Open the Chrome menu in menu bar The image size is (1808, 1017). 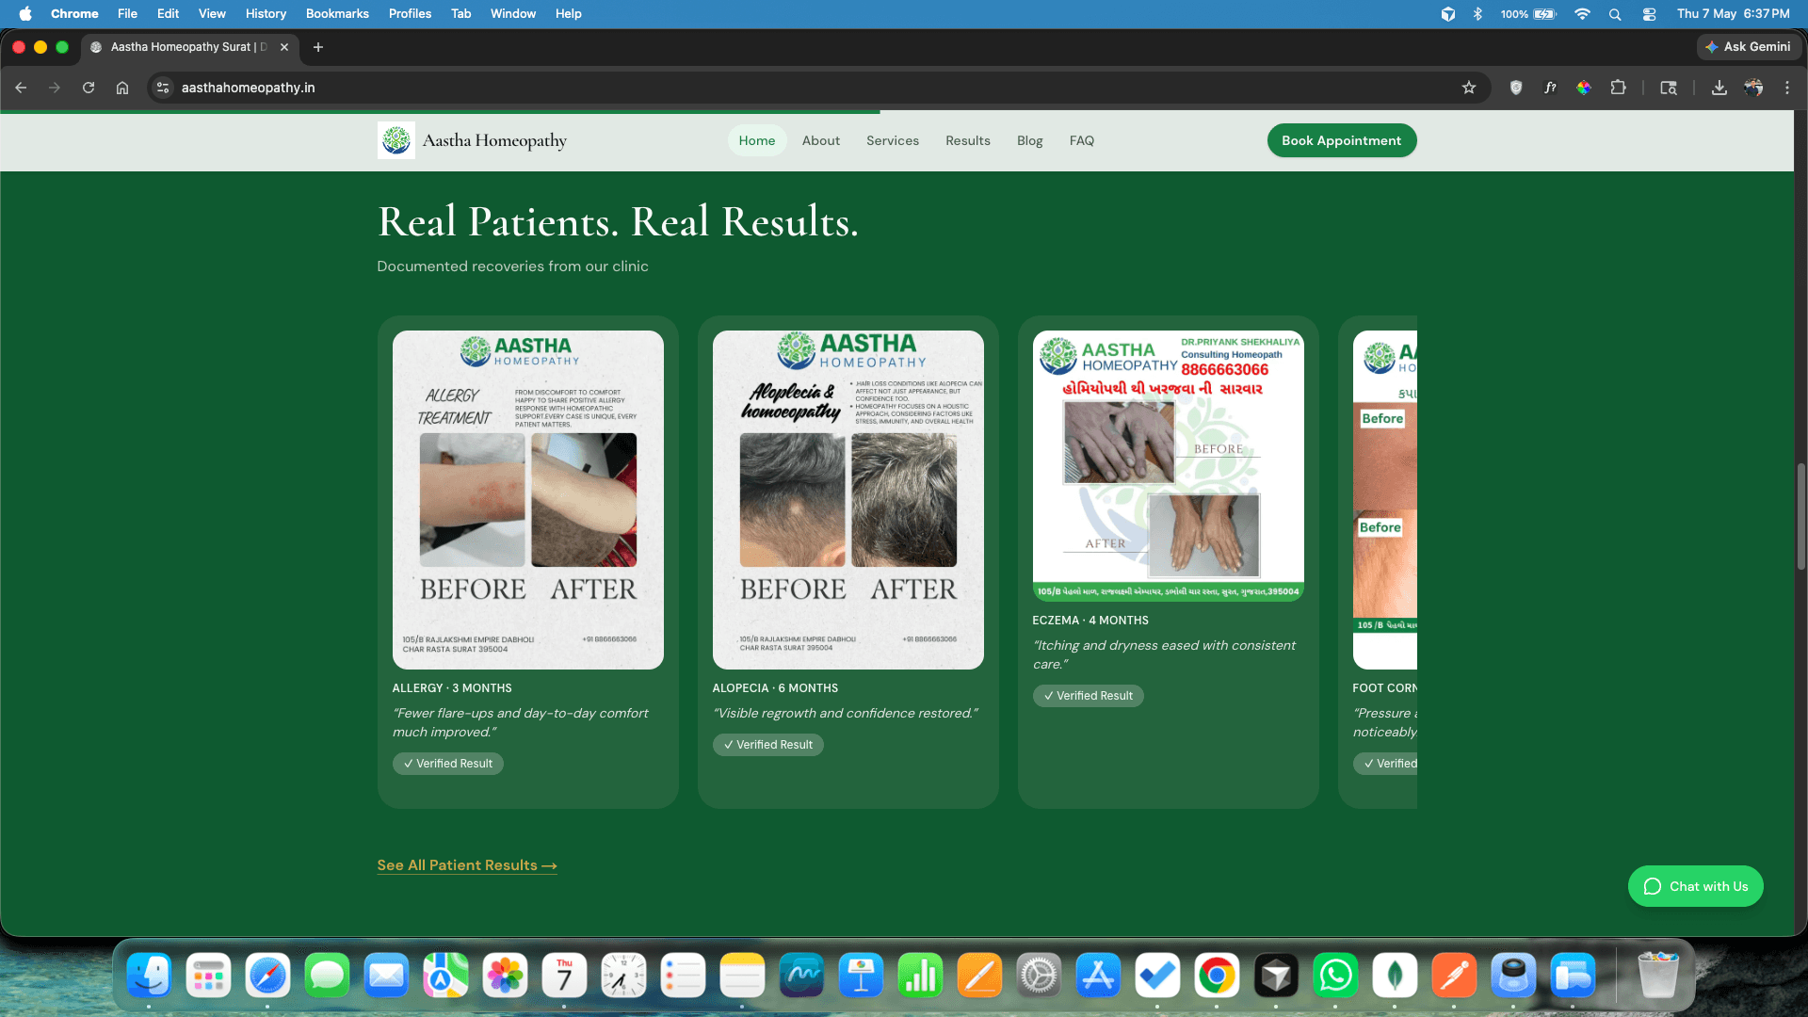(x=74, y=13)
